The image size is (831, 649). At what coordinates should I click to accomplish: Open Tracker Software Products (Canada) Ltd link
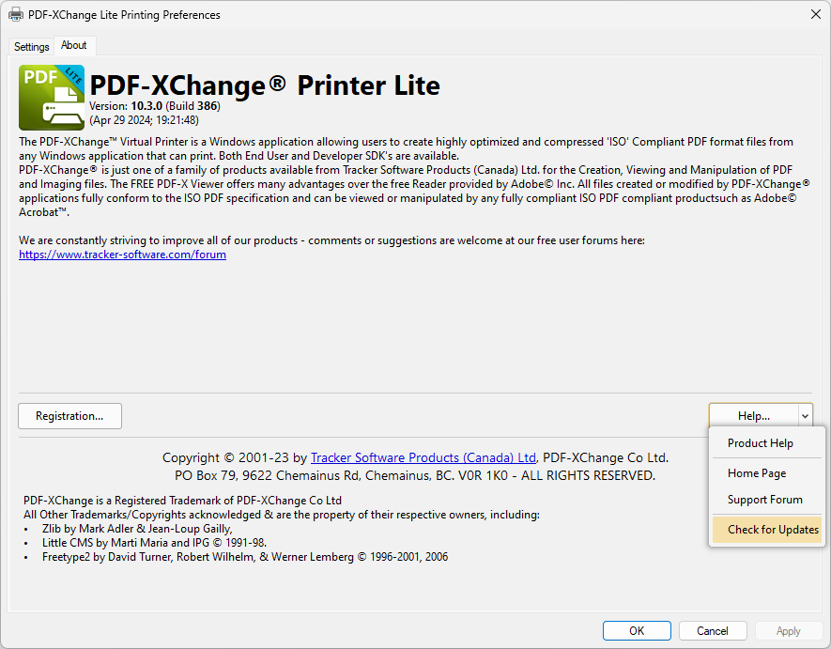pyautogui.click(x=423, y=457)
